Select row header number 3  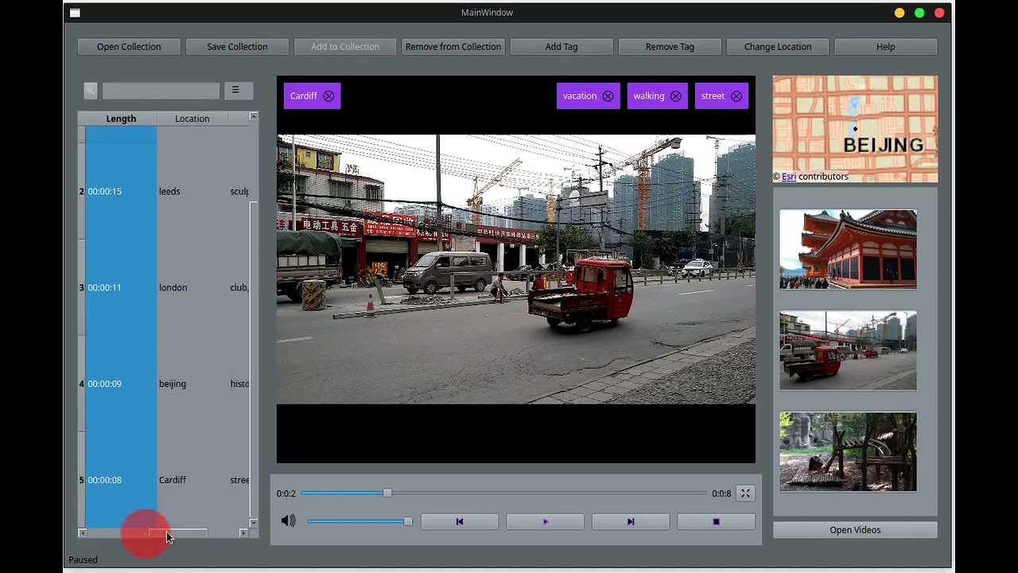coord(81,288)
